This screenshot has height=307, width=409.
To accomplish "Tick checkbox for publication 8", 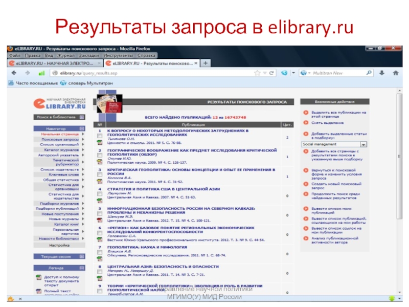I will point(100,272).
